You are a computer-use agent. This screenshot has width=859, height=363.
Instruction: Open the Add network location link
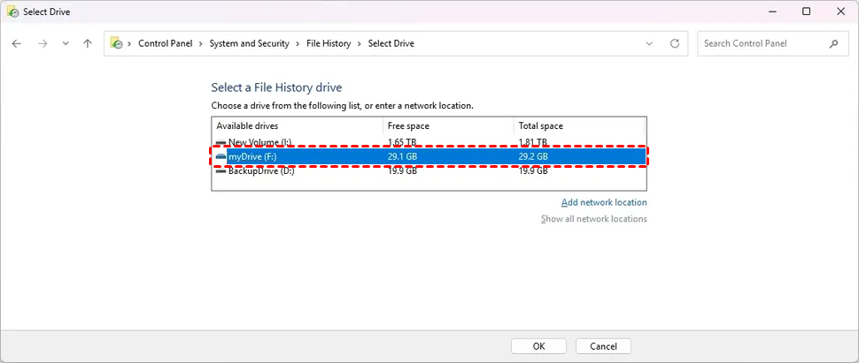coord(604,202)
